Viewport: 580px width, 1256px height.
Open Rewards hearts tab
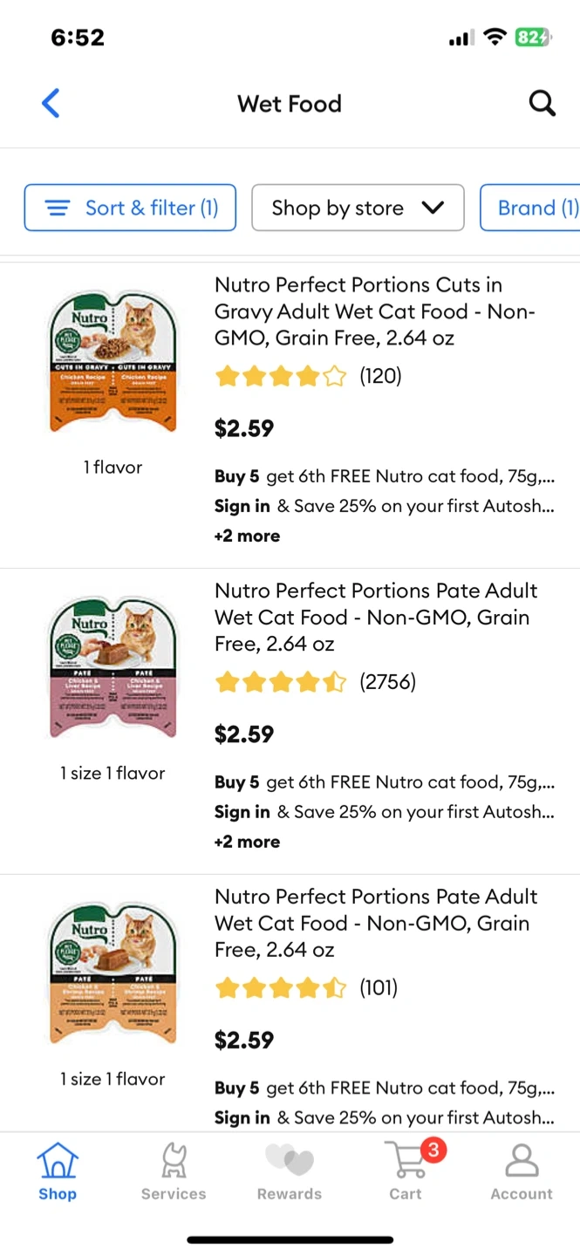(x=290, y=1171)
